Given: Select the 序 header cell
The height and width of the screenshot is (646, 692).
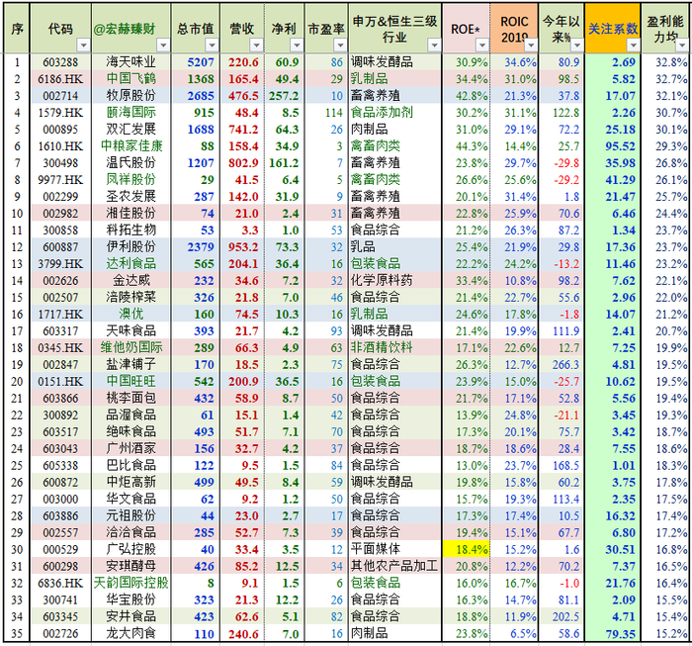Looking at the screenshot, I should pyautogui.click(x=17, y=29).
